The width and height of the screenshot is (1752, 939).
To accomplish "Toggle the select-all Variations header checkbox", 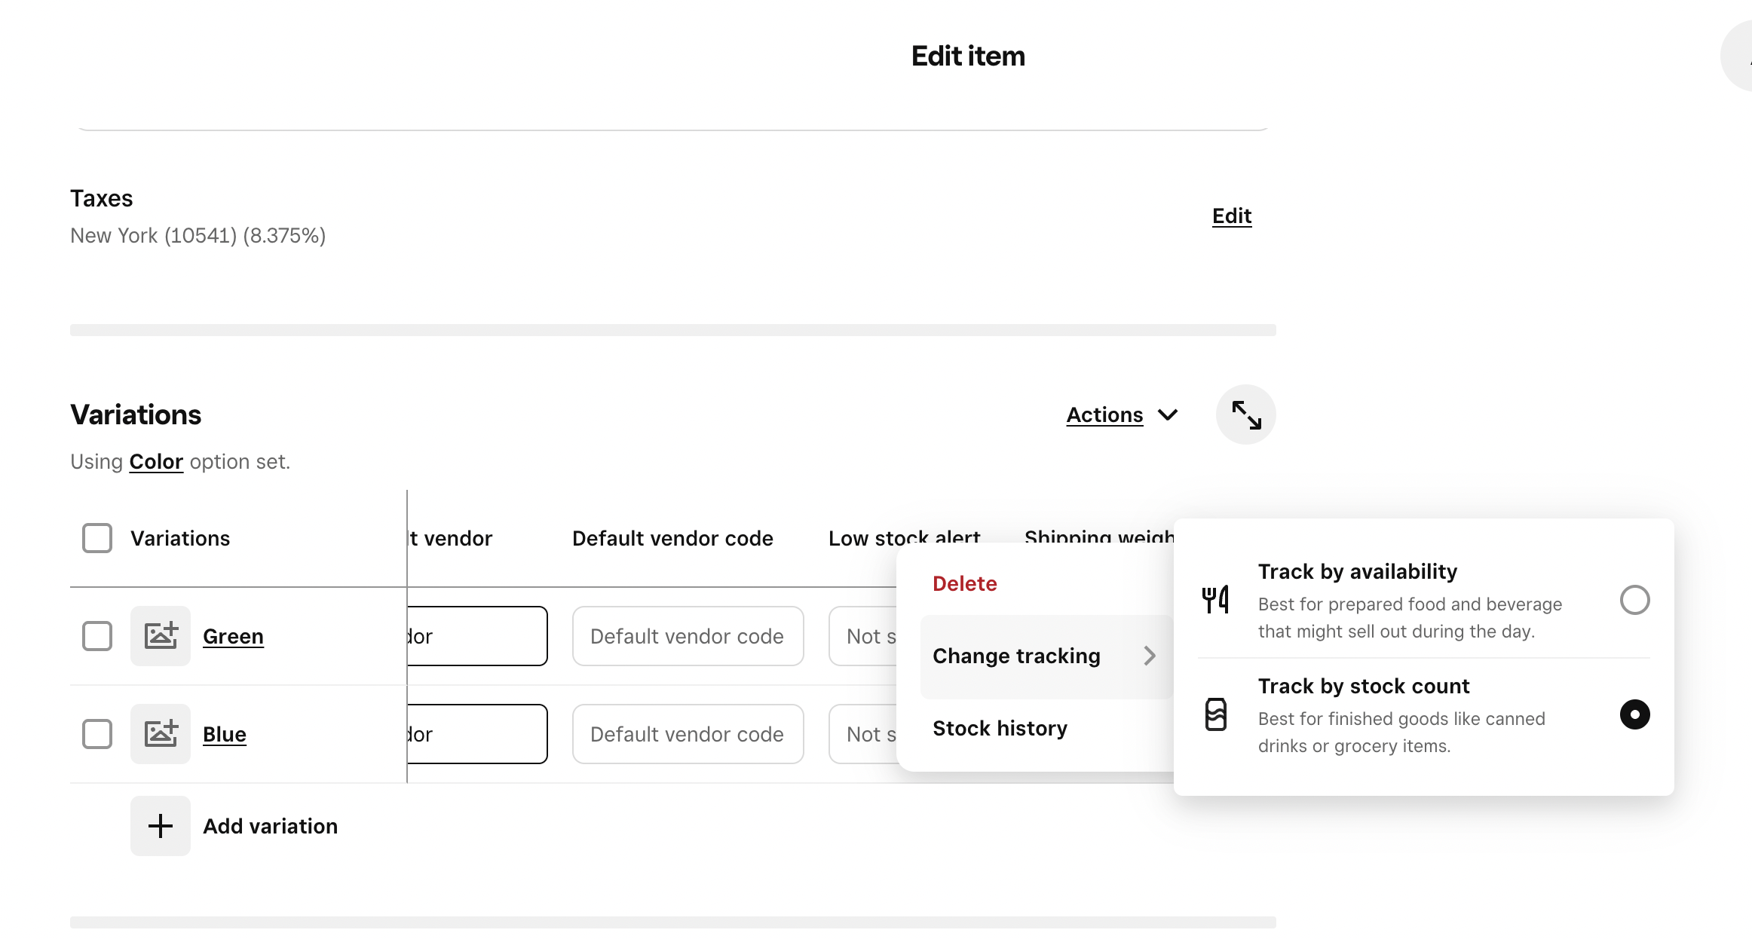I will tap(97, 538).
